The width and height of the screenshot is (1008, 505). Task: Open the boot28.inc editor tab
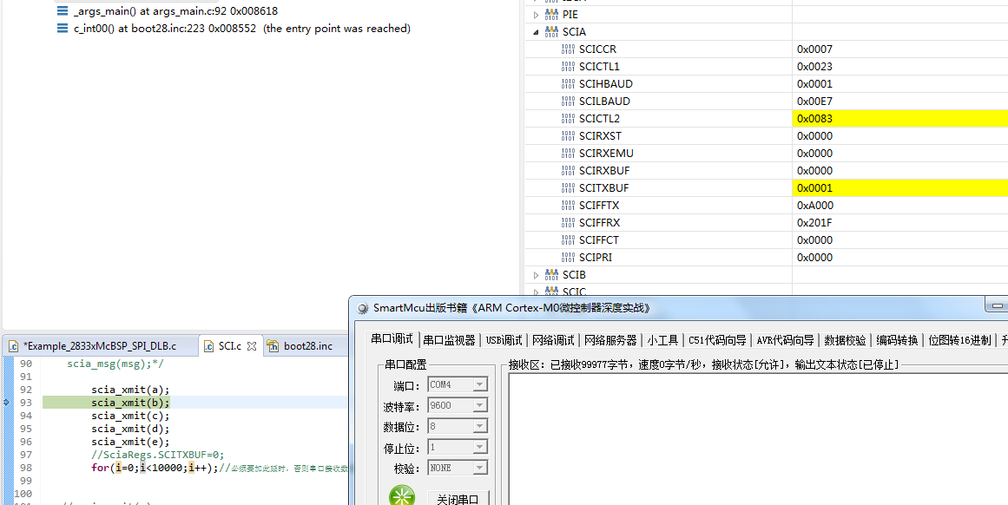tap(308, 345)
